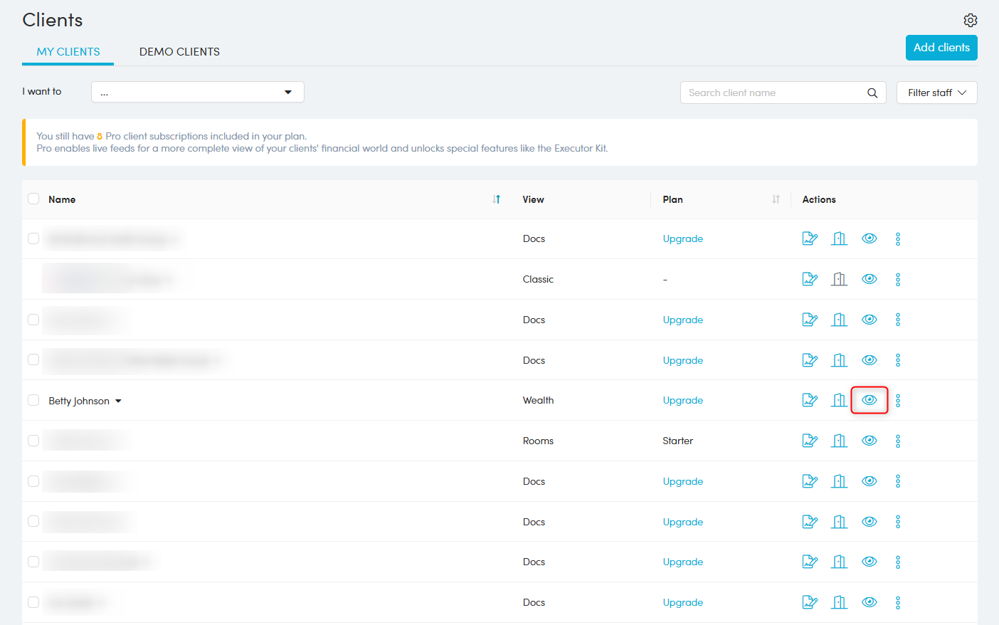999x625 pixels.
Task: Click the document-signing icon in Betty Johnson's row
Action: 810,400
